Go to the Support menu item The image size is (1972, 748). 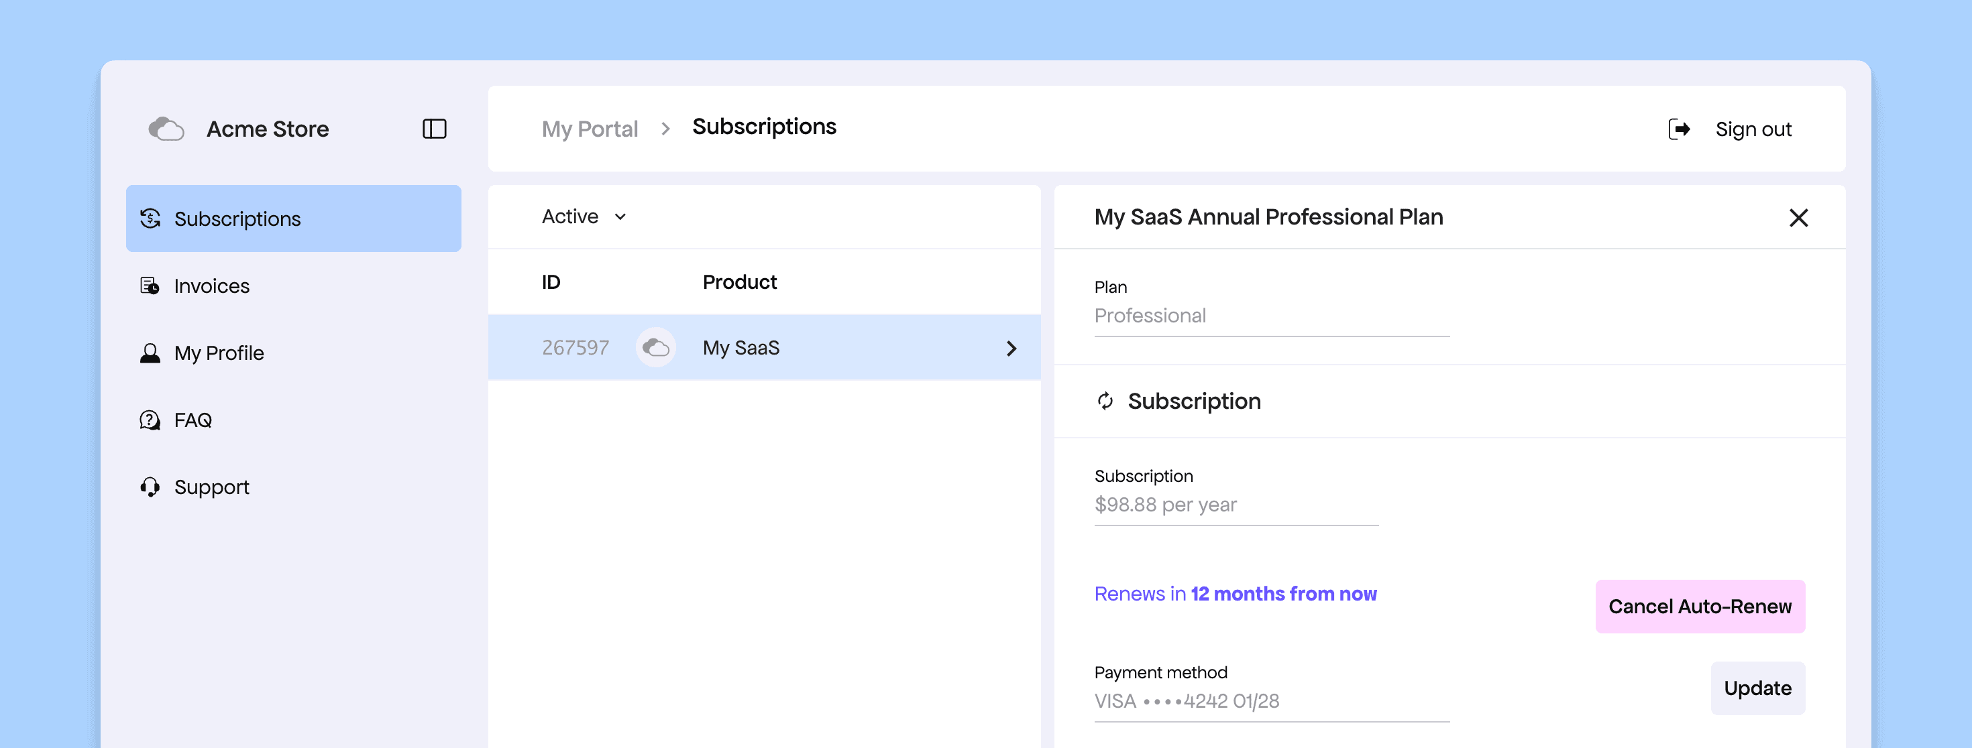click(x=211, y=487)
